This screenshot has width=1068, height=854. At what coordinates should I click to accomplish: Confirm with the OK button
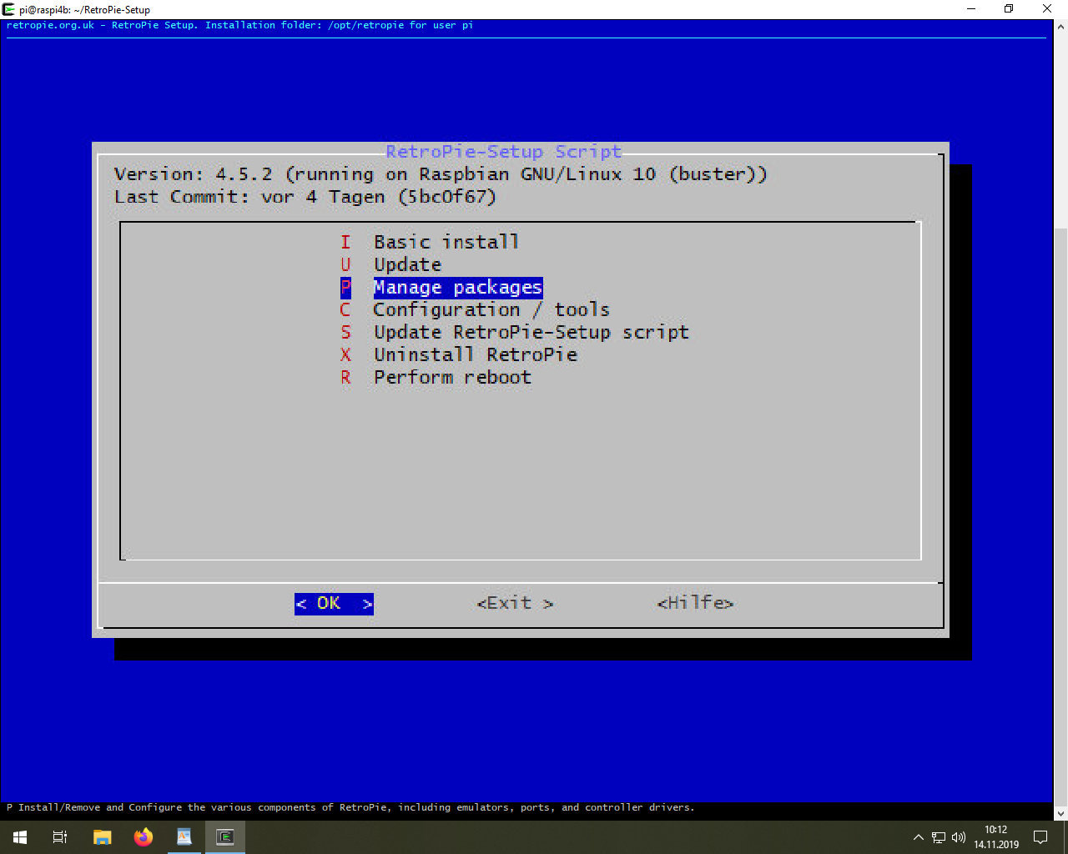334,603
